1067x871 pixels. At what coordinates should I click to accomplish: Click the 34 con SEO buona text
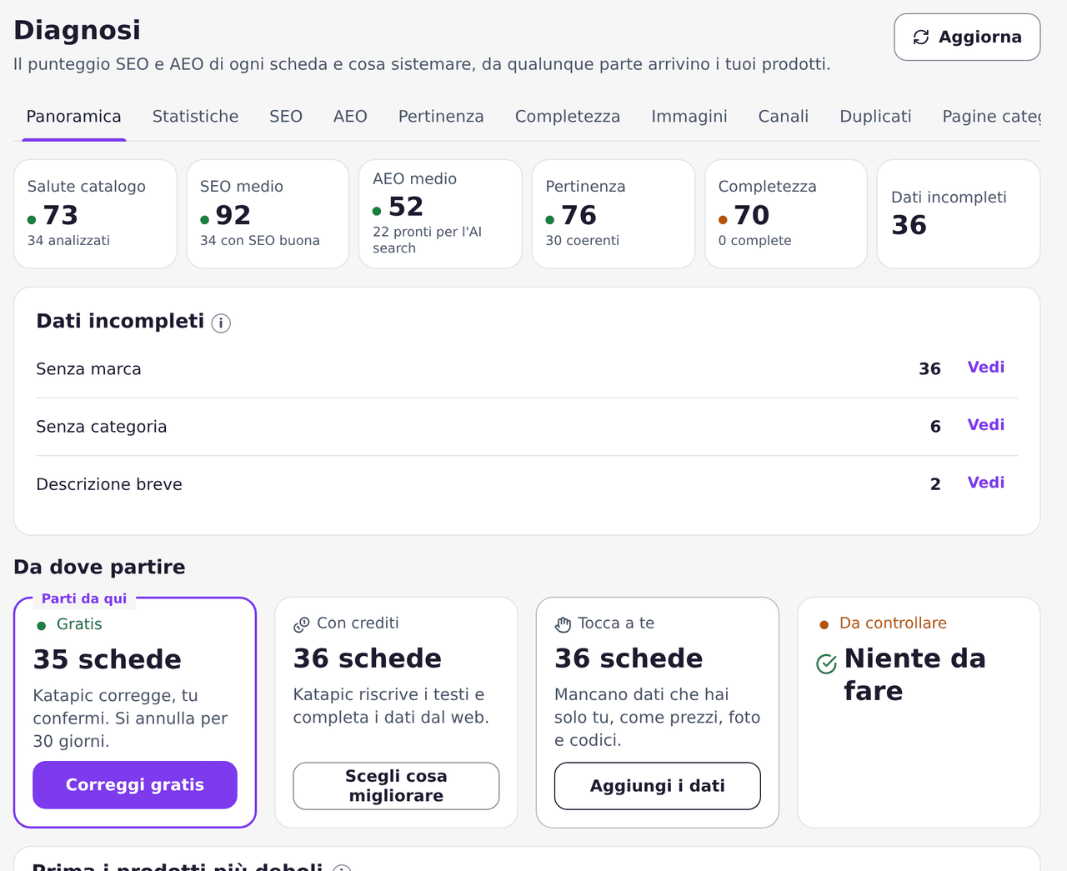pos(260,241)
